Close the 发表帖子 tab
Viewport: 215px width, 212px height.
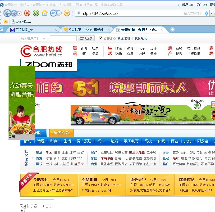click(109, 30)
